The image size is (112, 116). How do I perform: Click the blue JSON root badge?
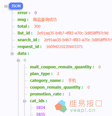point(16,6)
